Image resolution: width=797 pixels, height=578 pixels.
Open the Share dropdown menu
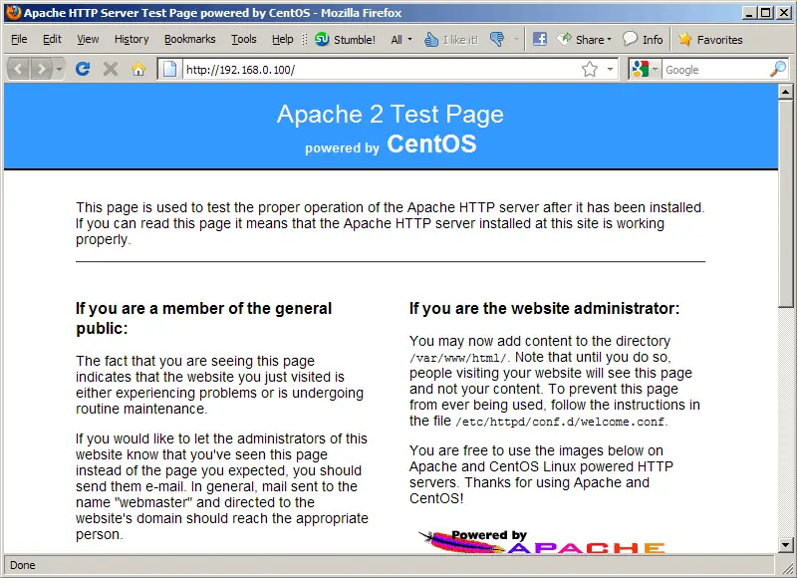584,39
